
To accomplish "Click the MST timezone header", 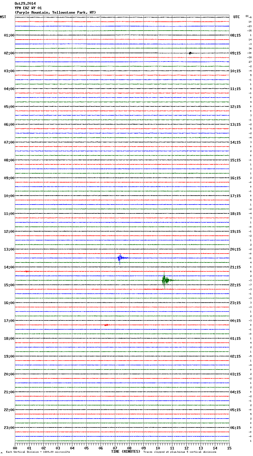I will pyautogui.click(x=3, y=17).
